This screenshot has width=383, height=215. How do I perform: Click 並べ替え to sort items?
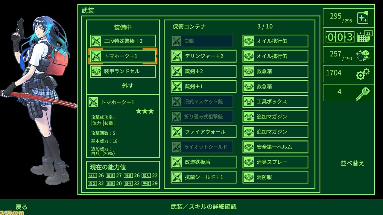352,163
